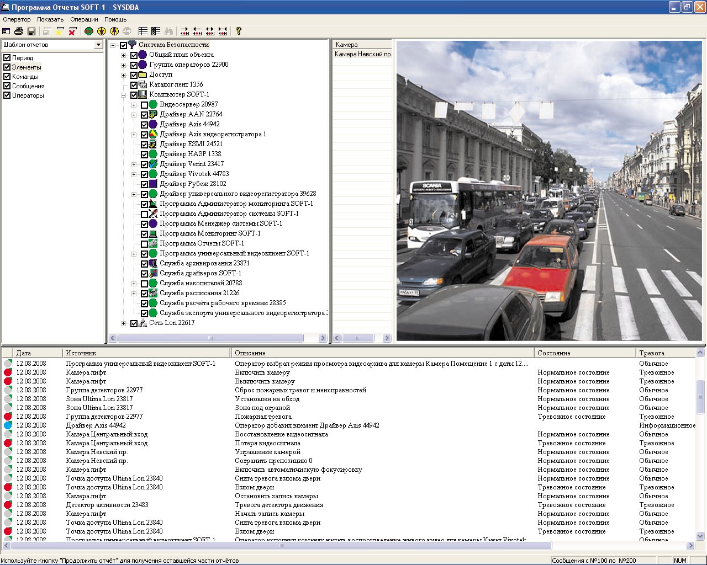Click the first table view icon
707x565 pixels.
(143, 31)
